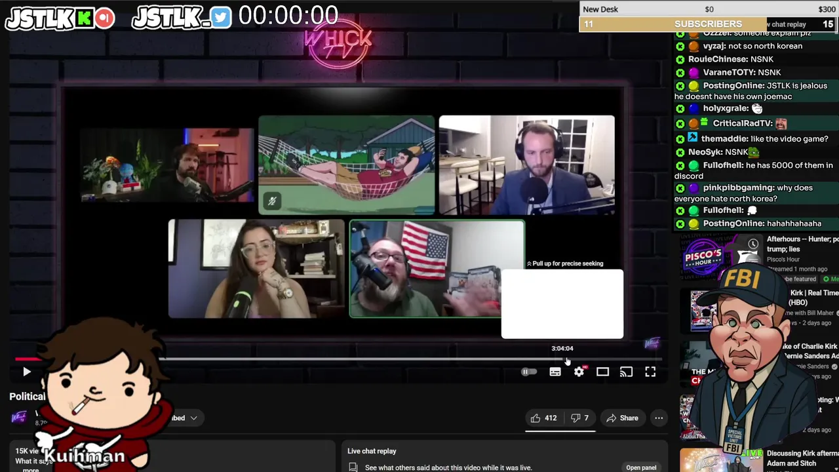839x472 pixels.
Task: Enter fullscreen mode
Action: coord(650,372)
